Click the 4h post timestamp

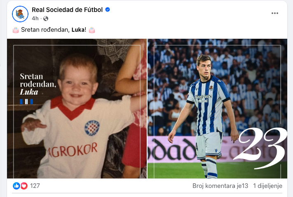point(35,18)
